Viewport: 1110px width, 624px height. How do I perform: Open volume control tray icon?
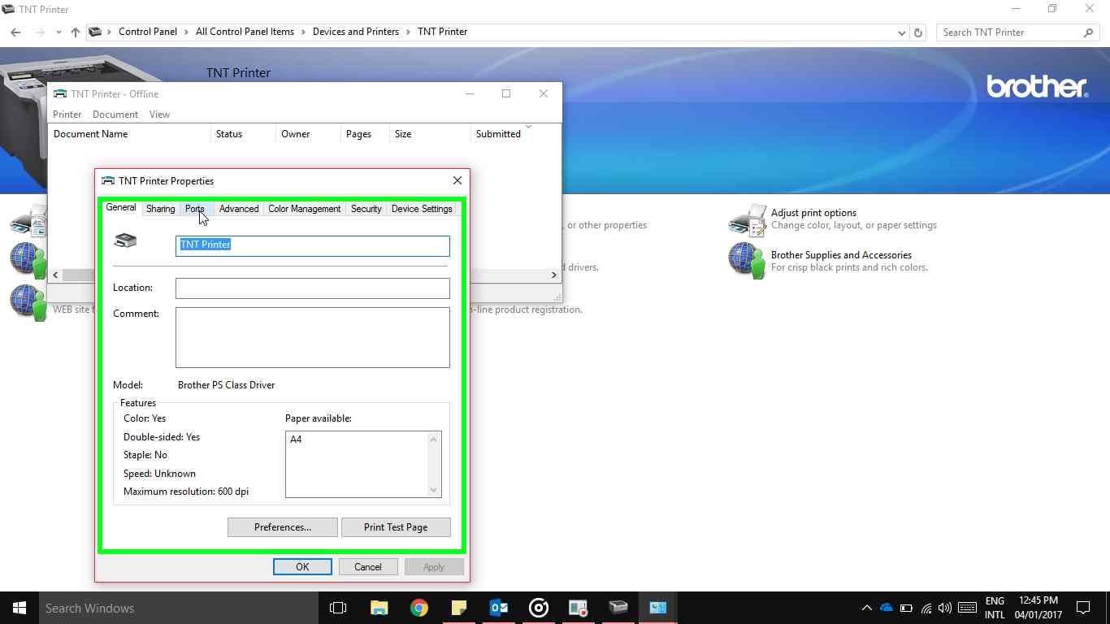click(x=944, y=608)
